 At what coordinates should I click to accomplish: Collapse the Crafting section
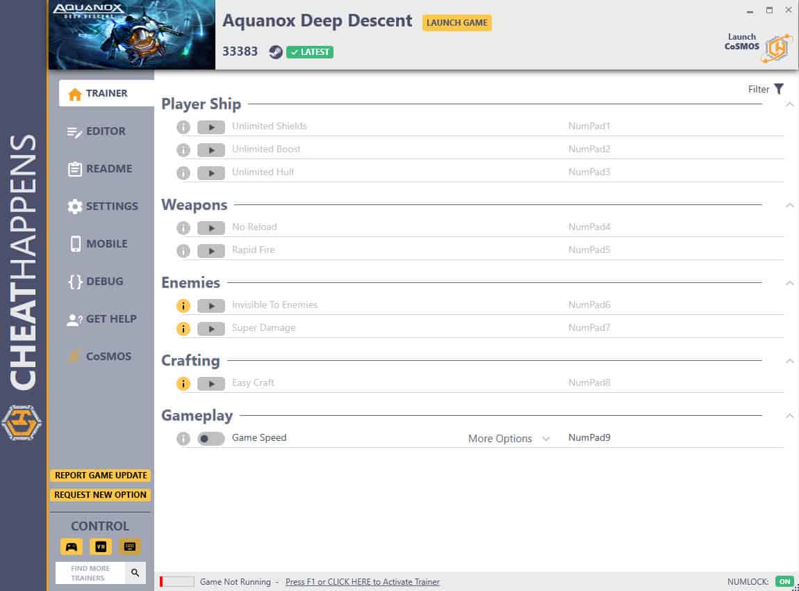790,361
